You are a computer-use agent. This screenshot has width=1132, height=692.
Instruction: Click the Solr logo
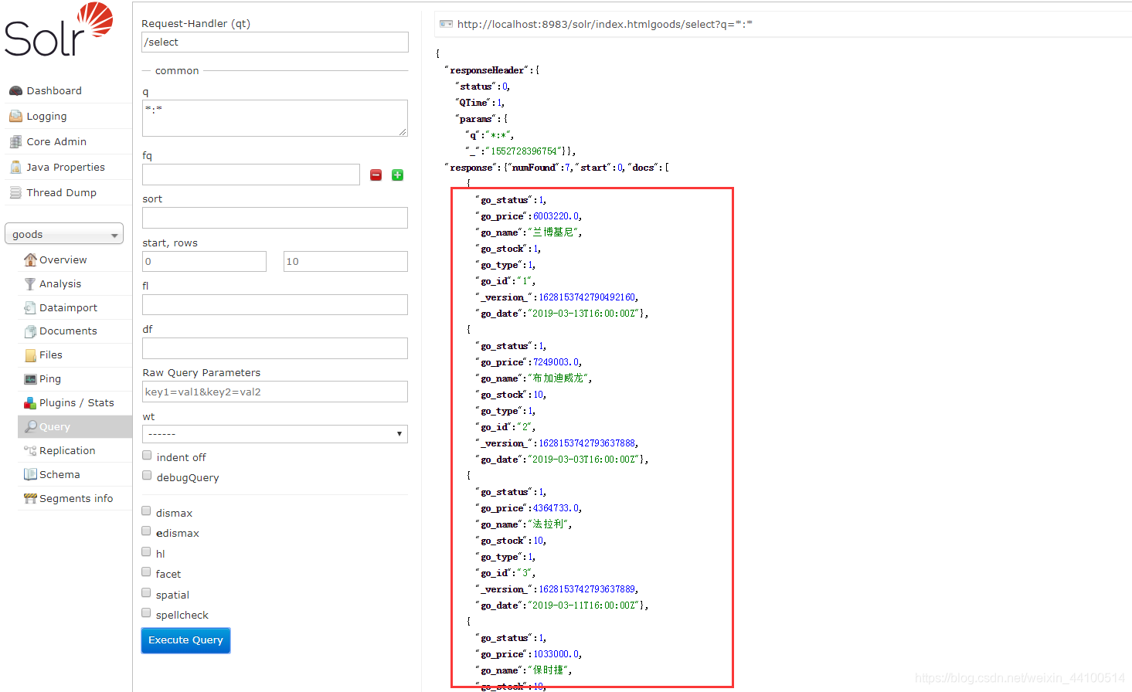coord(59,30)
